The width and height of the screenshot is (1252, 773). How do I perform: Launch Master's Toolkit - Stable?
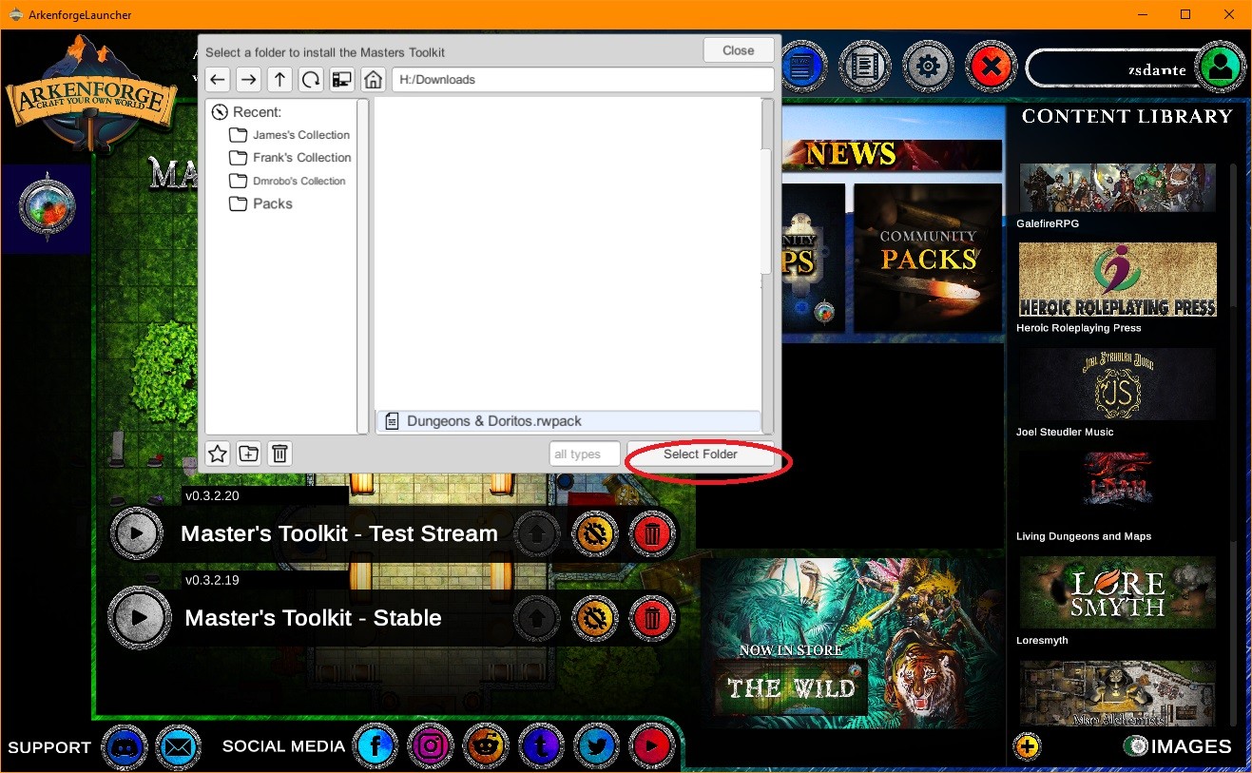(139, 618)
